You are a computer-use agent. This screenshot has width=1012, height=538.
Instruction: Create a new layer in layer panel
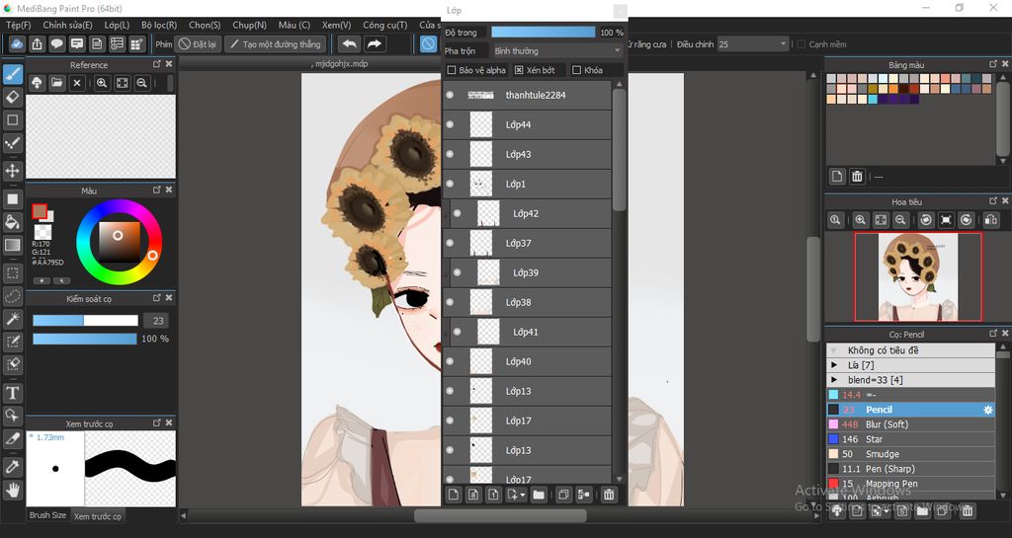coord(453,495)
